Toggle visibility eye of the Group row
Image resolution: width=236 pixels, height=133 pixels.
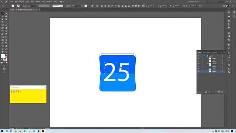[x=198, y=64]
